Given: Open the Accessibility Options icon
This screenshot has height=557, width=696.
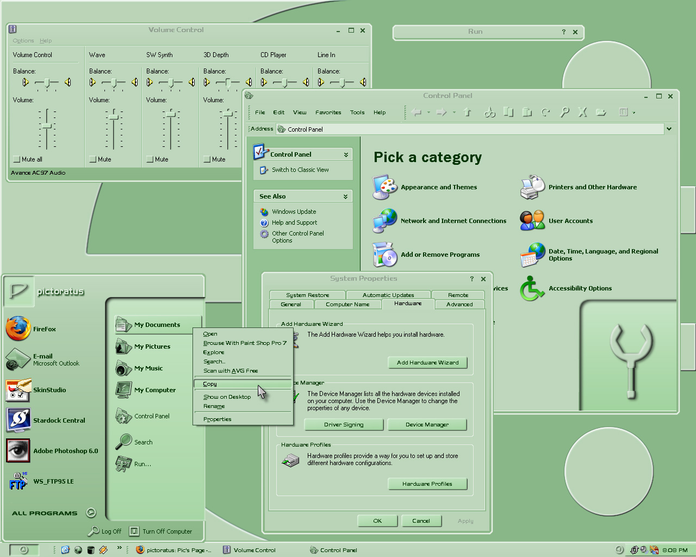Looking at the screenshot, I should (x=532, y=288).
